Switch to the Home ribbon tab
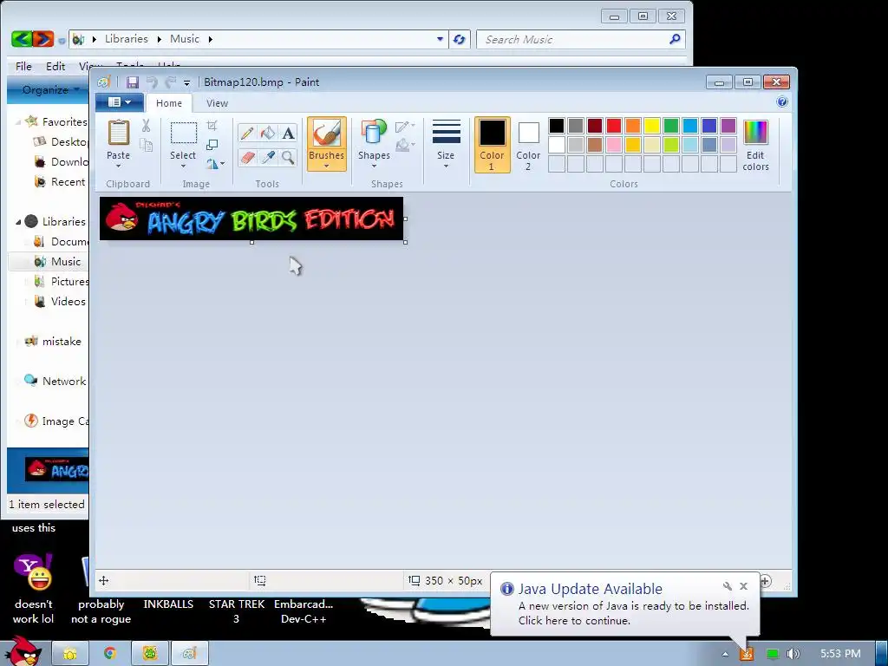The height and width of the screenshot is (666, 888). point(169,103)
